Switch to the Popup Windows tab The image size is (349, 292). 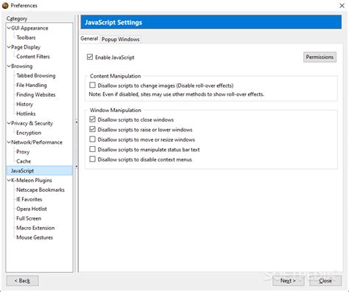coord(121,39)
